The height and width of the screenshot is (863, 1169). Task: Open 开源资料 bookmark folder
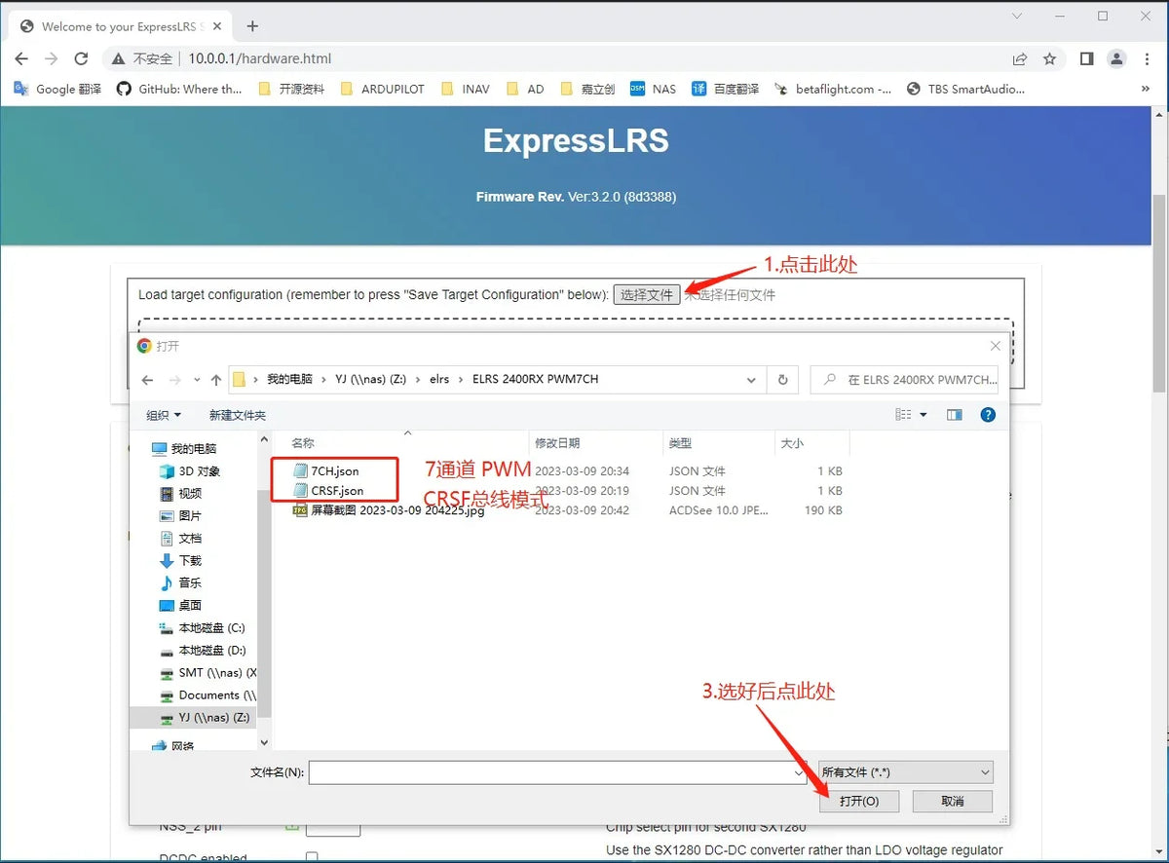click(x=291, y=89)
